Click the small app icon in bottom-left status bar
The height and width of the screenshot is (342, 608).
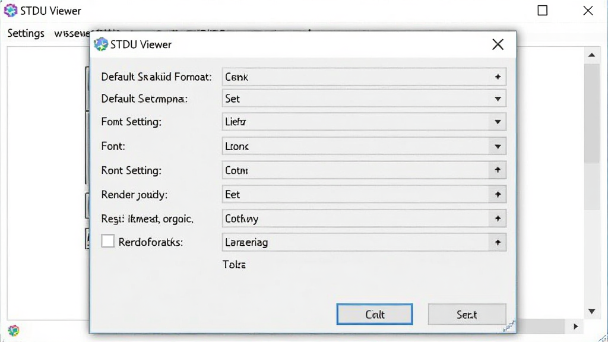(14, 330)
